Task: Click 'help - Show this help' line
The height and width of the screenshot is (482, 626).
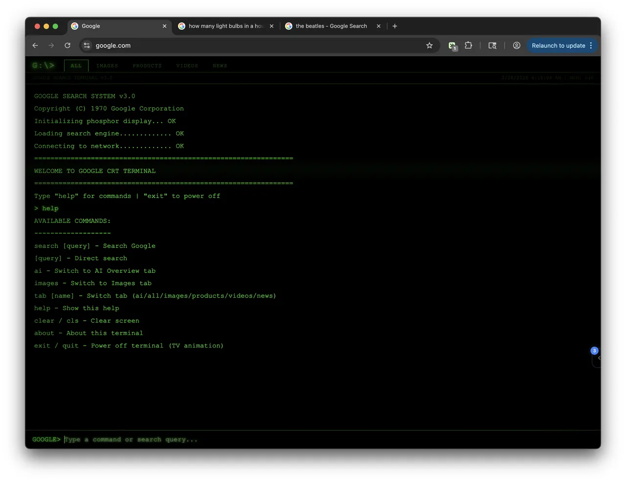Action: tap(77, 308)
